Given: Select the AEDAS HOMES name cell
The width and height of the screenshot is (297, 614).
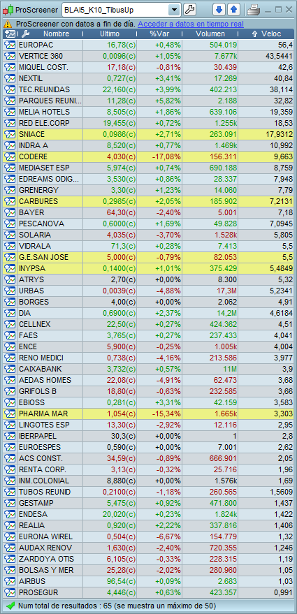Looking at the screenshot, I should (x=50, y=380).
